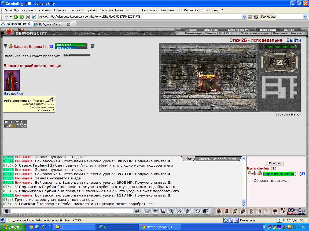Viewport: 309px width, 231px height.
Task: Switch display mode with the CLOCK button
Action: (292, 214)
